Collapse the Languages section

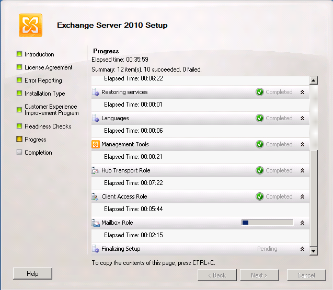pos(302,118)
